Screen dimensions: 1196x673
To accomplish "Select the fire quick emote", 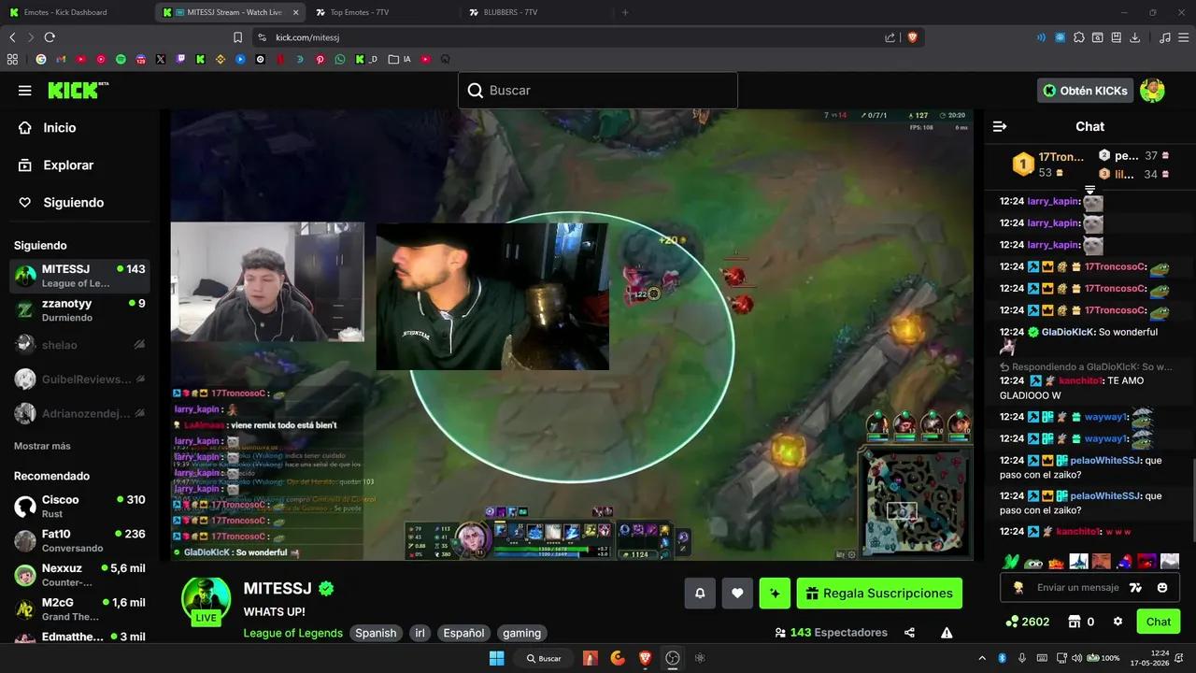I will pos(1056,562).
